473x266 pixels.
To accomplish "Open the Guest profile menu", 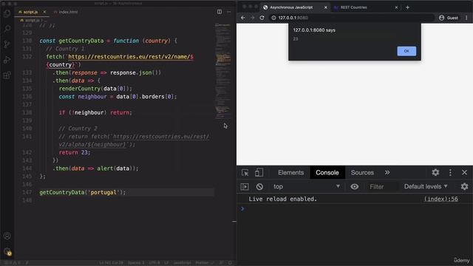I will 449,18.
